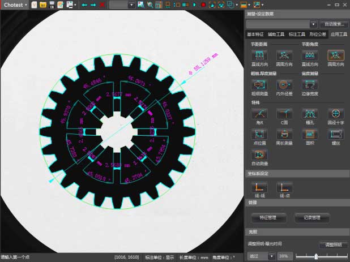
Task: Click the lighting exposure slider handle
Action: pyautogui.click(x=316, y=256)
